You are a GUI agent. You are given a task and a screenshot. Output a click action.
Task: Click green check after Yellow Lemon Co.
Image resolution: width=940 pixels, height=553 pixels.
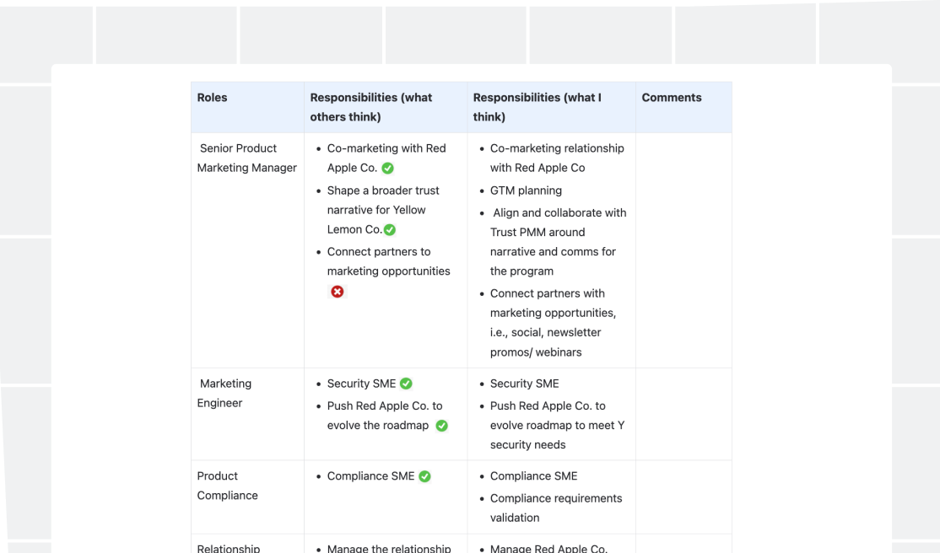390,229
